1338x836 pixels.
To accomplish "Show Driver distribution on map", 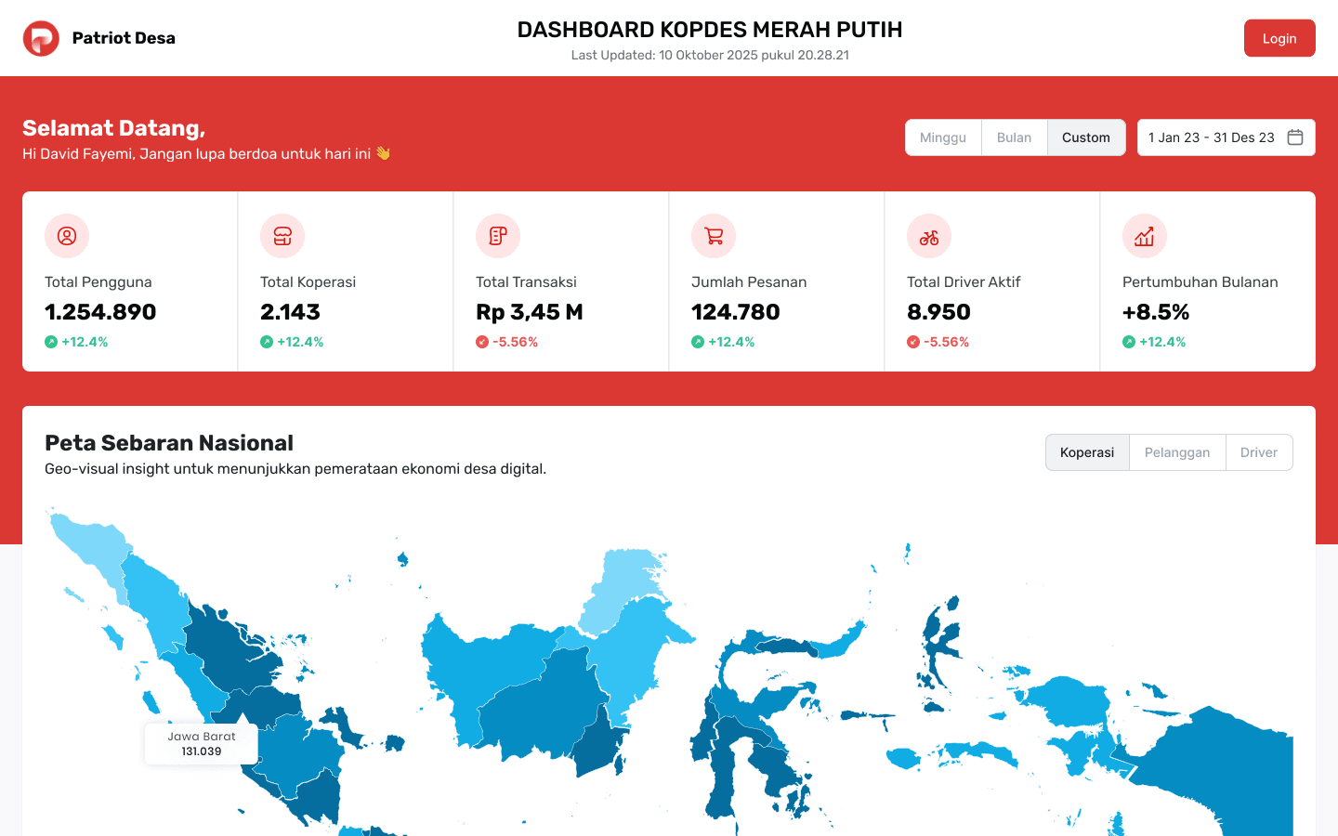I will [x=1259, y=452].
